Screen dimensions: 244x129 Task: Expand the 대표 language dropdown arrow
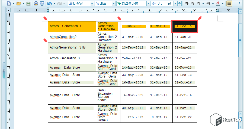114,4
